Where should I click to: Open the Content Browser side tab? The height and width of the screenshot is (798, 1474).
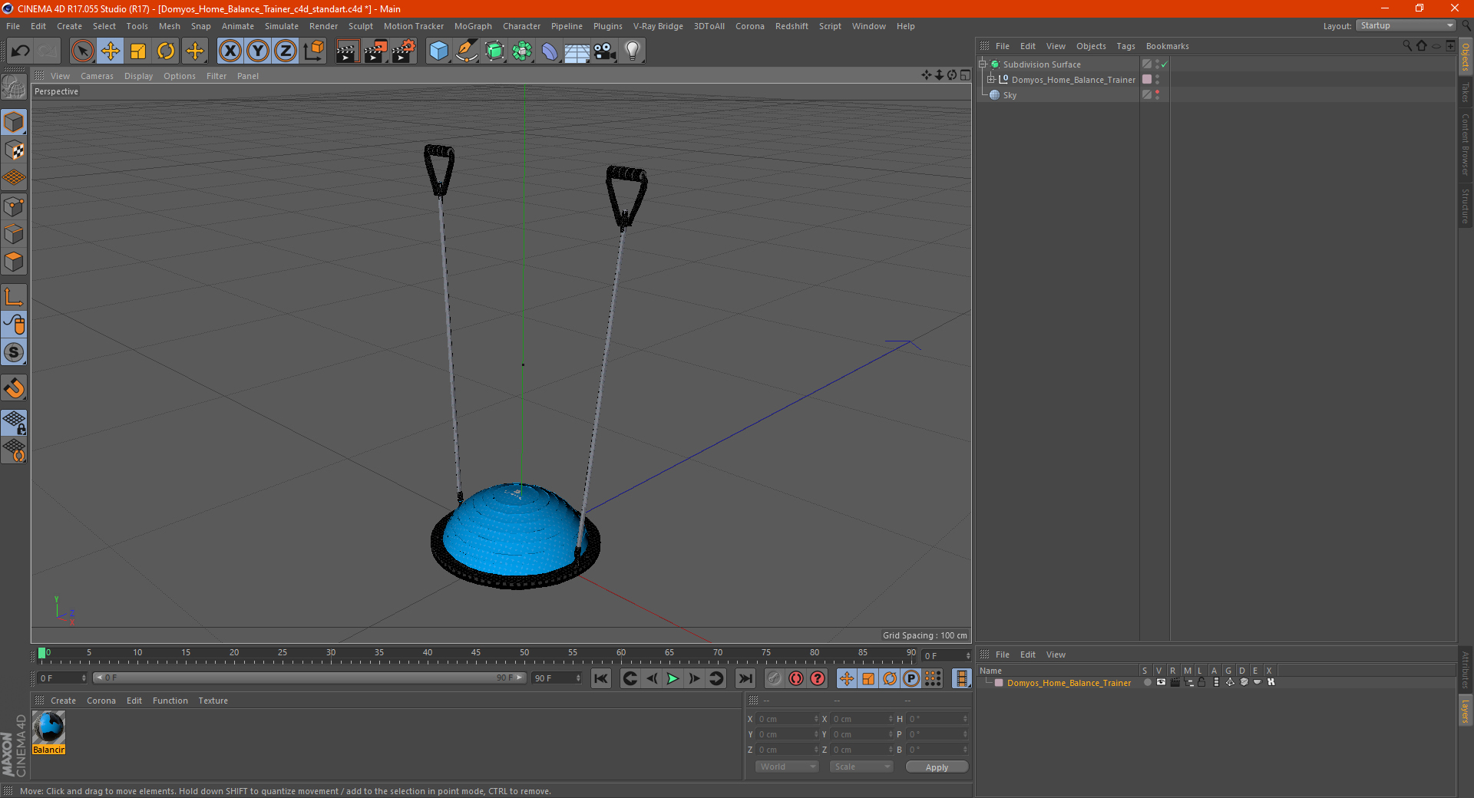point(1465,144)
